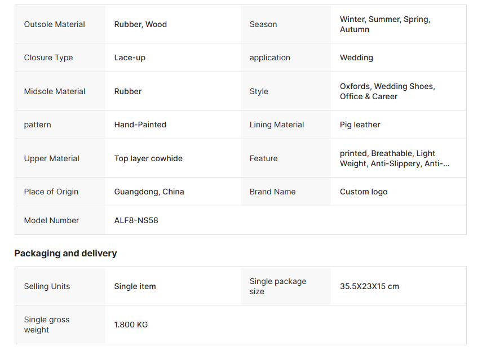Select the Rubber, Wood value

(x=140, y=24)
